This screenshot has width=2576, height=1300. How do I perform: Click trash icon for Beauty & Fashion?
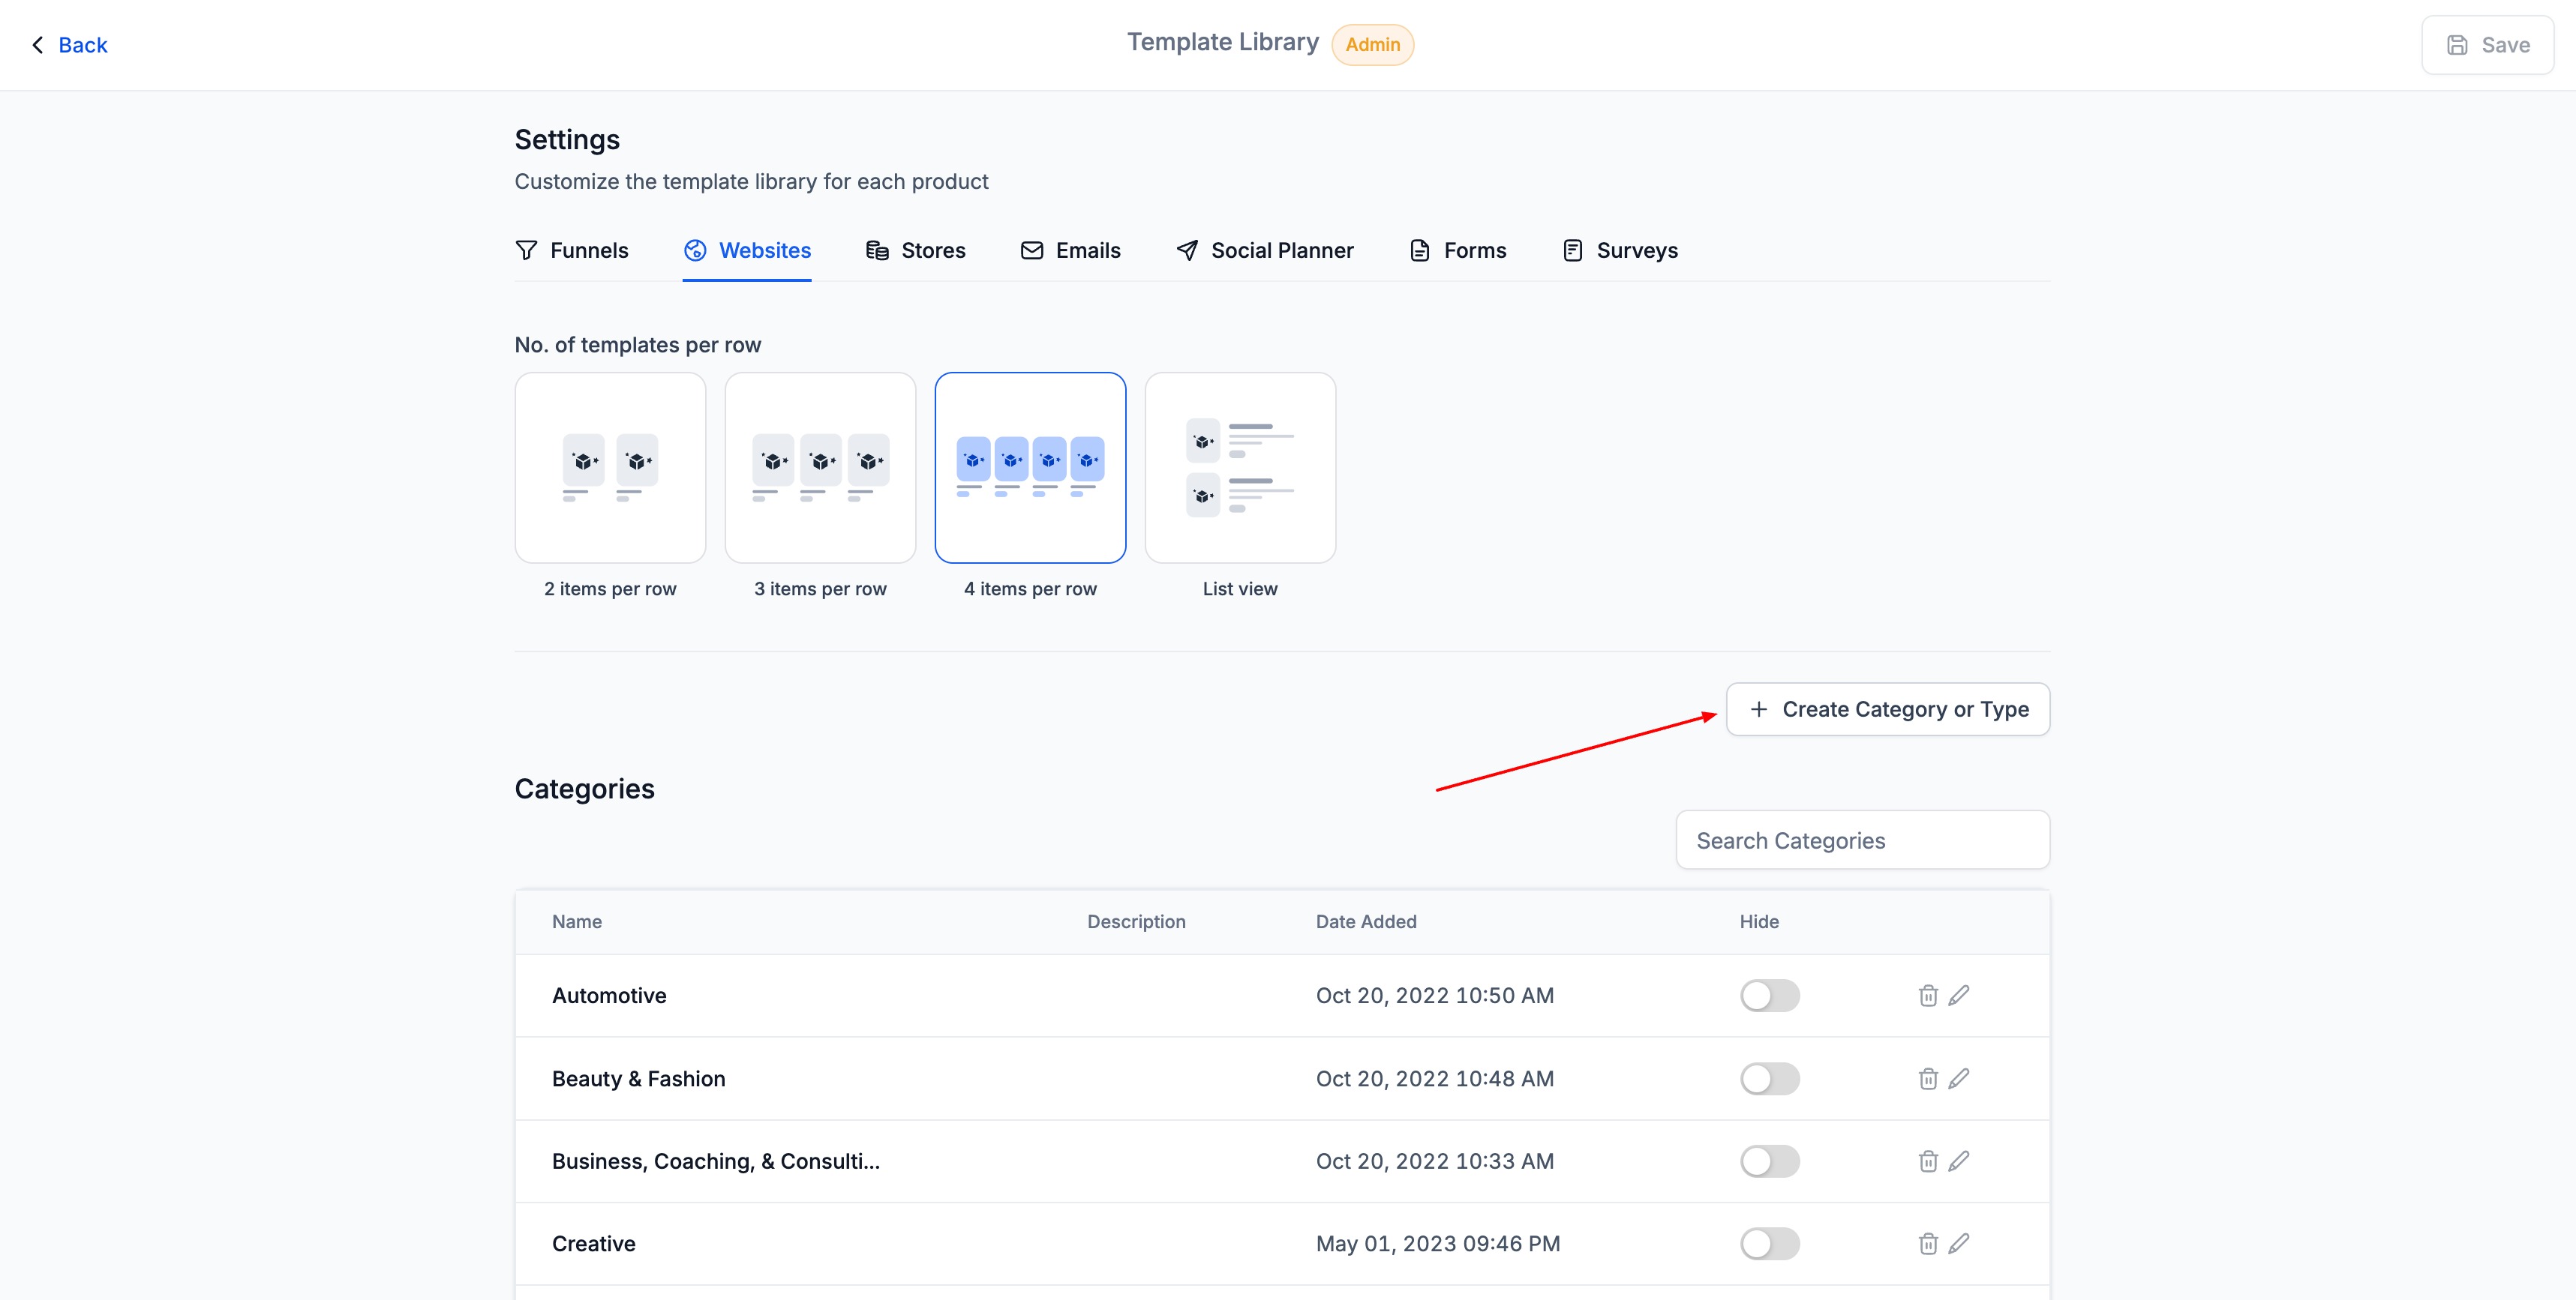pyautogui.click(x=1928, y=1078)
